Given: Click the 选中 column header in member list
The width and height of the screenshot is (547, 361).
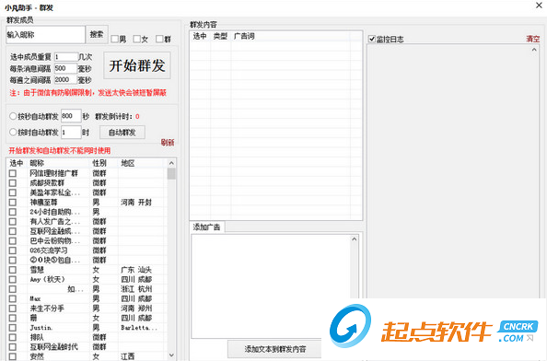Looking at the screenshot, I should point(17,163).
